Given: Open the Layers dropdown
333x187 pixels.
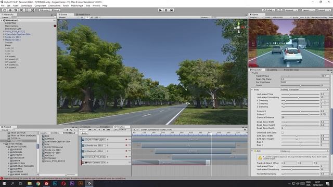Looking at the screenshot, I should 308,10.
